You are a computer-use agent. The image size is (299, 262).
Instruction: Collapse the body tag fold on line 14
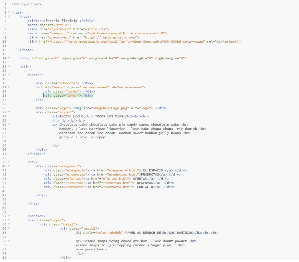[9, 58]
